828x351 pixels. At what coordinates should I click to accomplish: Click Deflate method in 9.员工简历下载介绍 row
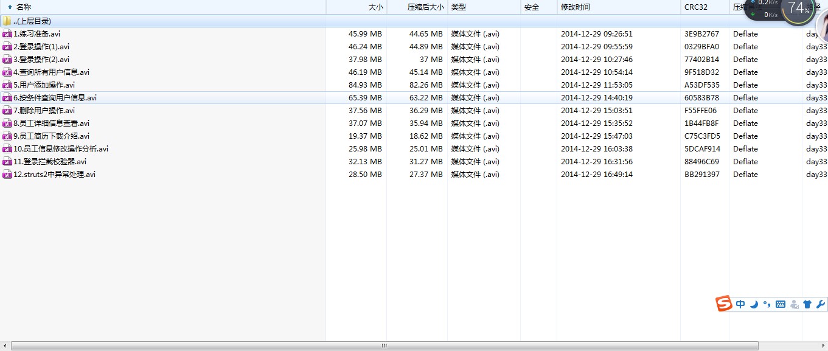[745, 136]
